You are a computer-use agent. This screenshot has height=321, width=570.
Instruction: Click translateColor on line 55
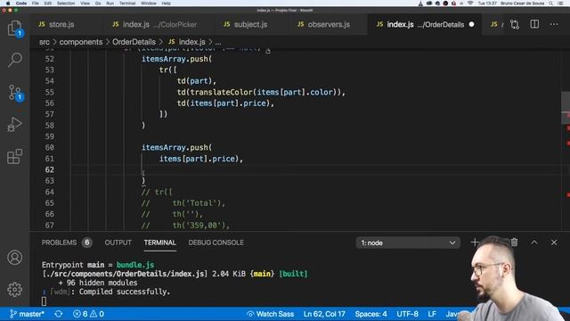pyautogui.click(x=222, y=92)
